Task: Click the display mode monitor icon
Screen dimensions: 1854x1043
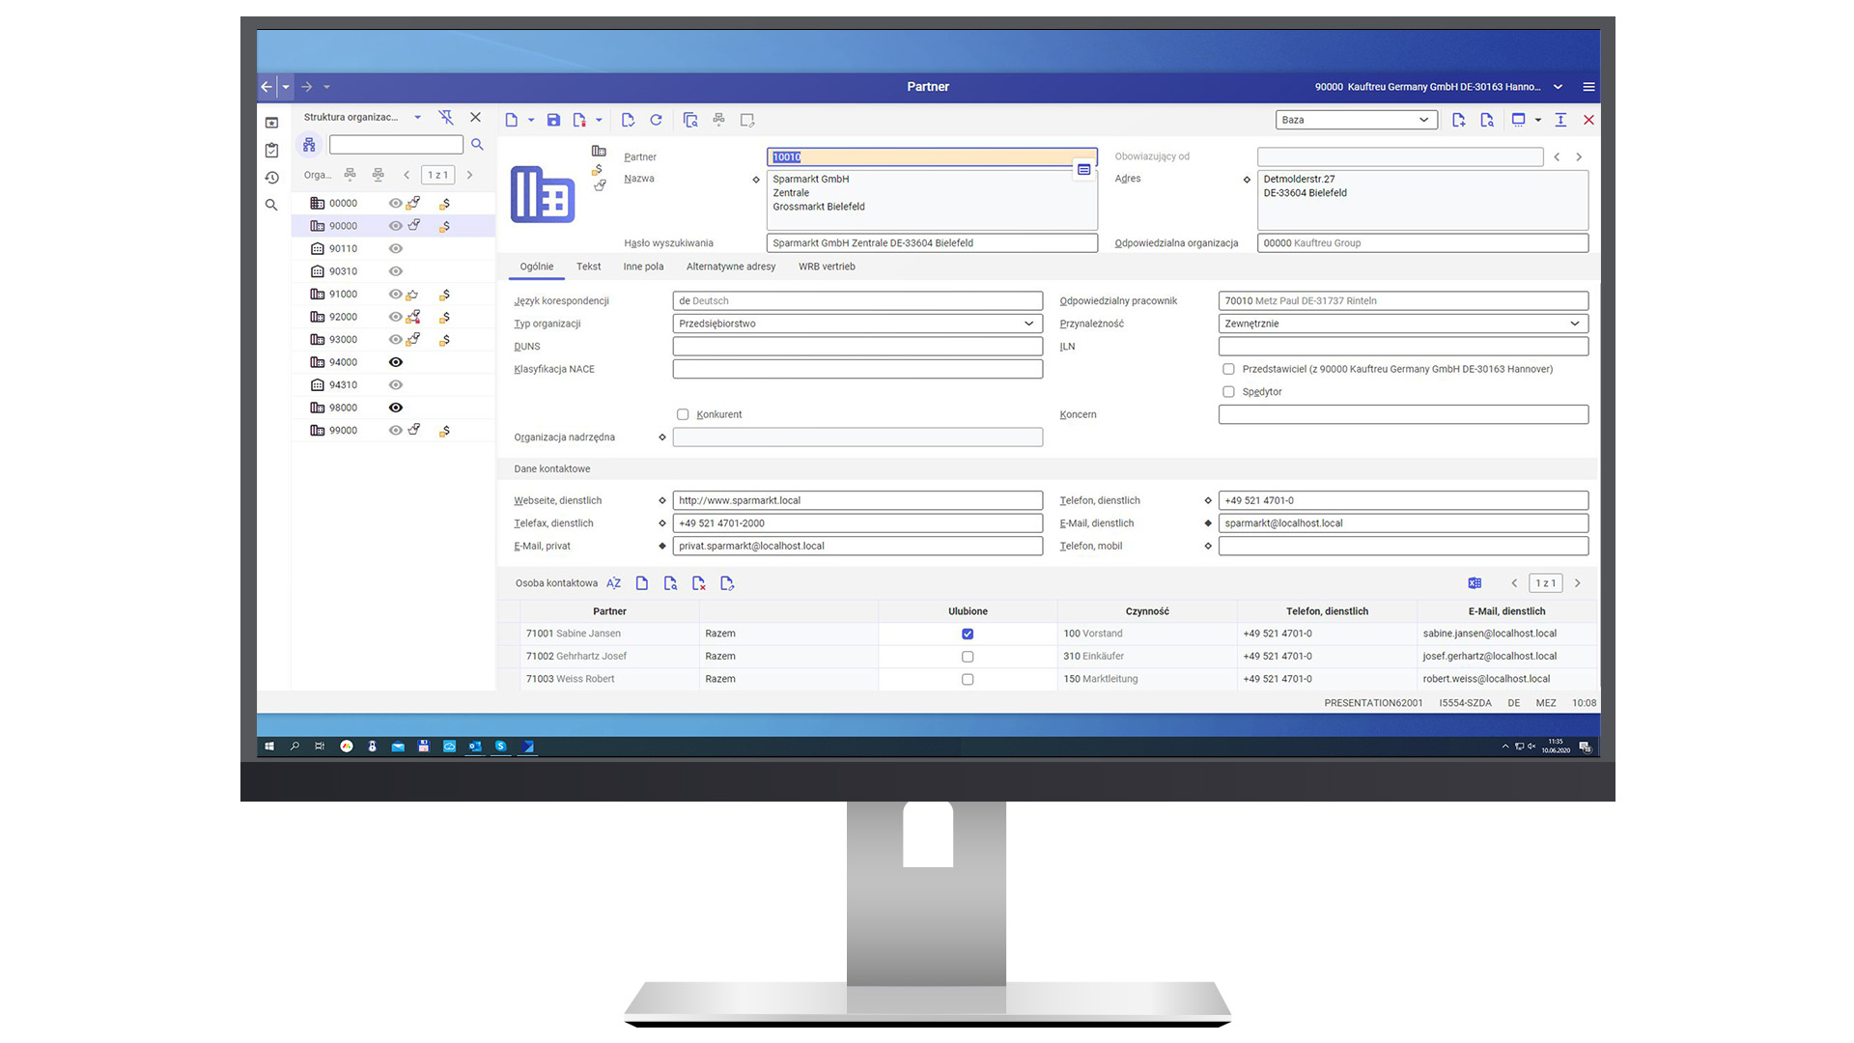Action: tap(1518, 120)
